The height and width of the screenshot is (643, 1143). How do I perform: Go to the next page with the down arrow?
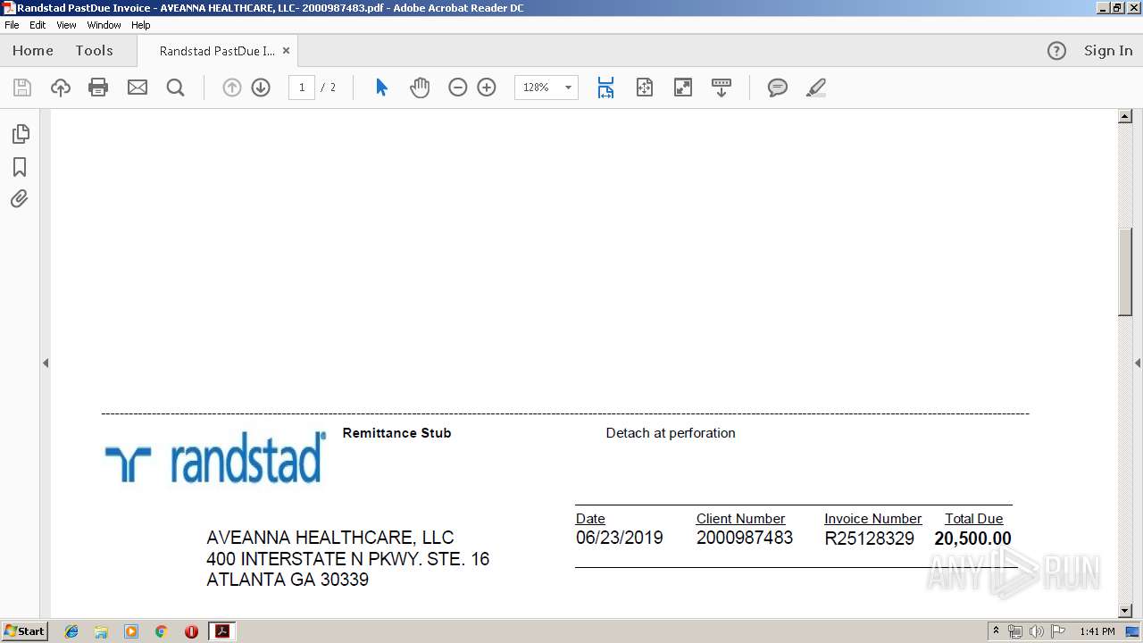[x=261, y=88]
